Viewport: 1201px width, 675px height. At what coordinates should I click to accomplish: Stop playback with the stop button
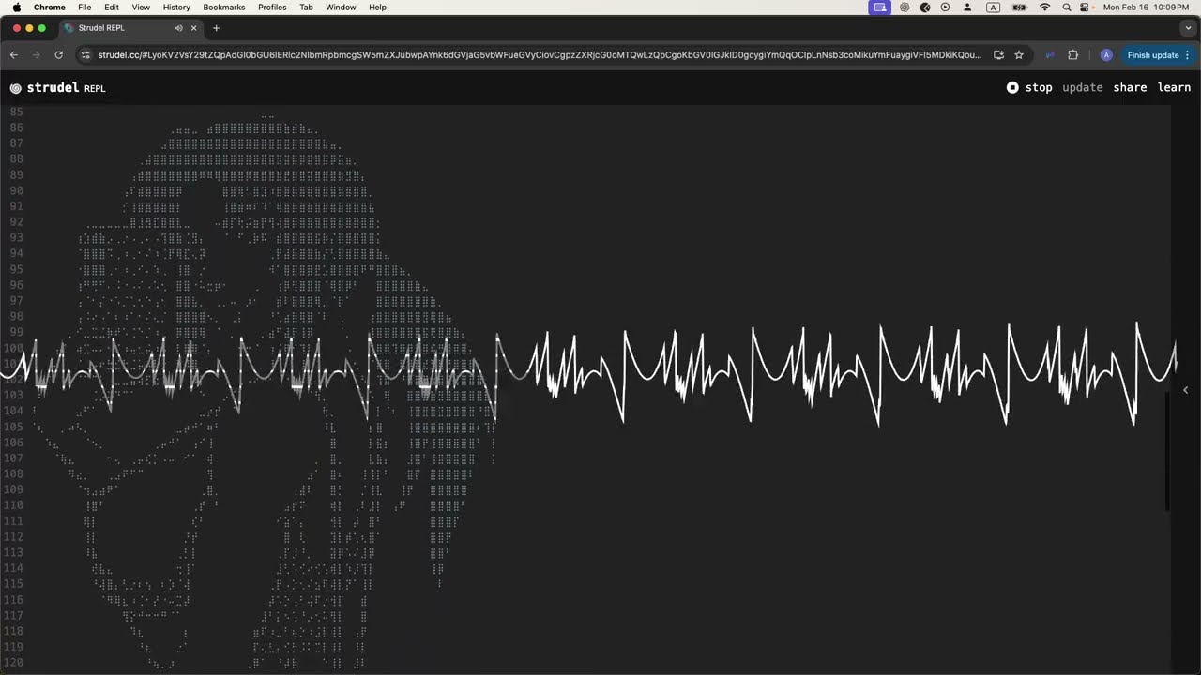click(x=1029, y=87)
